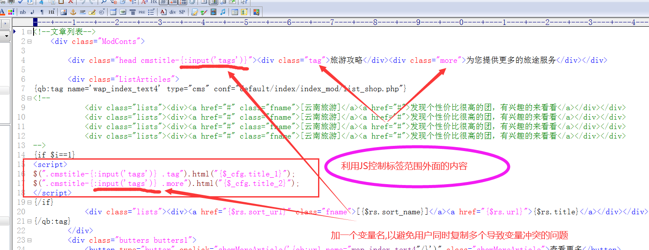Toggle the line number display button
The height and width of the screenshot is (250, 649).
pyautogui.click(x=173, y=2)
